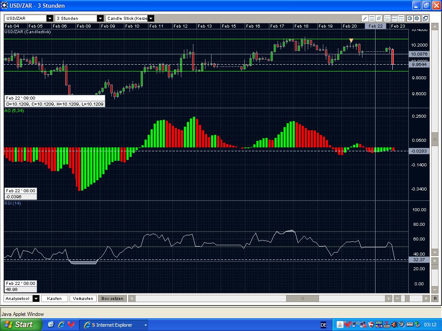The image size is (442, 331).
Task: Select the trendline drawing tool
Action: coord(365,18)
